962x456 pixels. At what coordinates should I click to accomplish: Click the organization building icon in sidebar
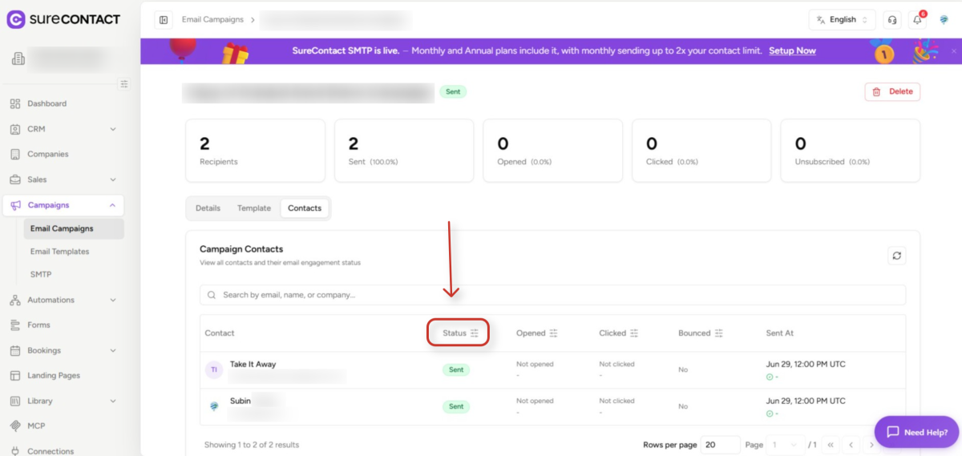(18, 59)
